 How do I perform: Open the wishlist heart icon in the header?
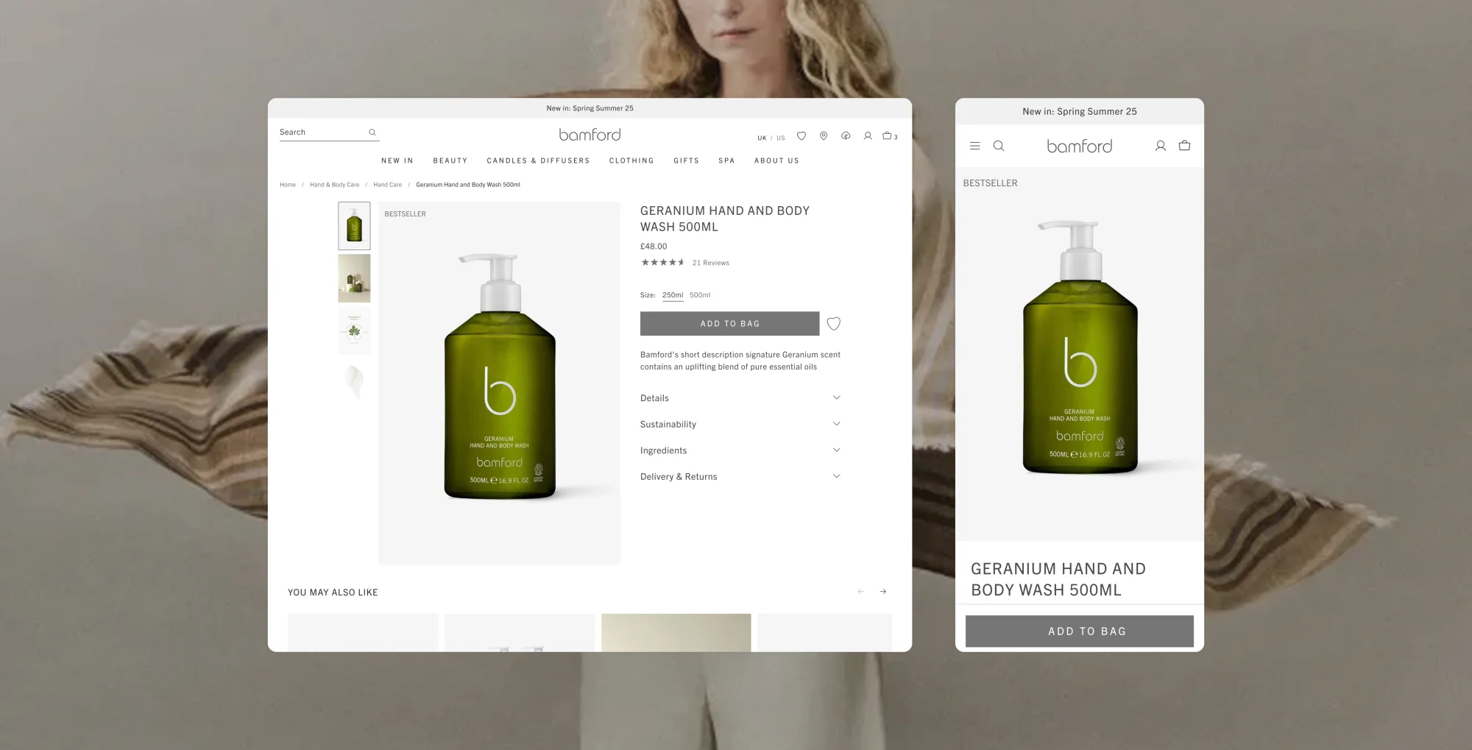(x=802, y=136)
